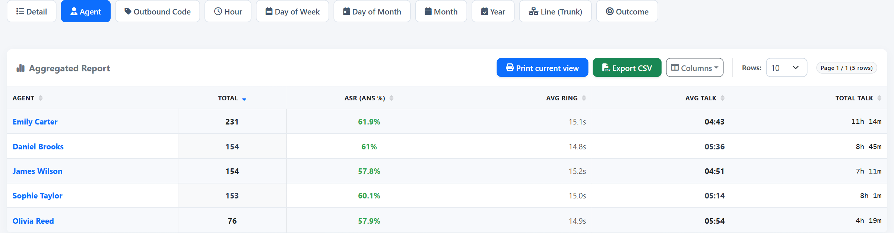This screenshot has height=233, width=894.
Task: Click the Avg Talk sort icon
Action: [723, 98]
